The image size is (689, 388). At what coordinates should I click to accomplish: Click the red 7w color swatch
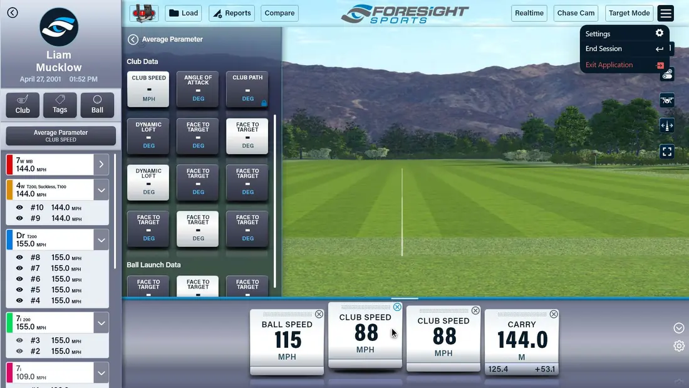[x=9, y=164]
